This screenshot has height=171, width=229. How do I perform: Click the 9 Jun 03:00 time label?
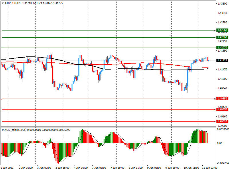154,168
